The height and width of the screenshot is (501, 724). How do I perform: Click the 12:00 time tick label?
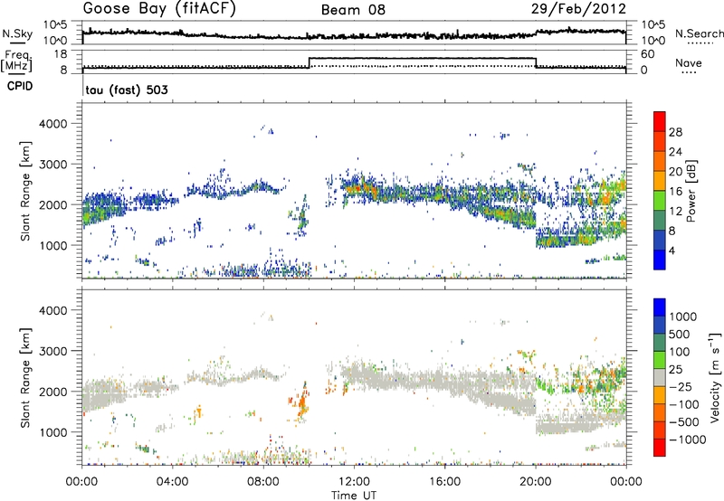(x=354, y=482)
